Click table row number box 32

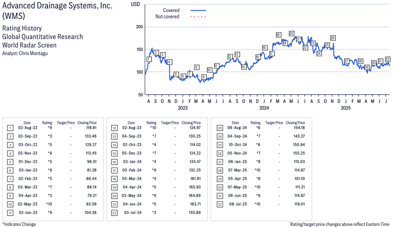point(219,204)
